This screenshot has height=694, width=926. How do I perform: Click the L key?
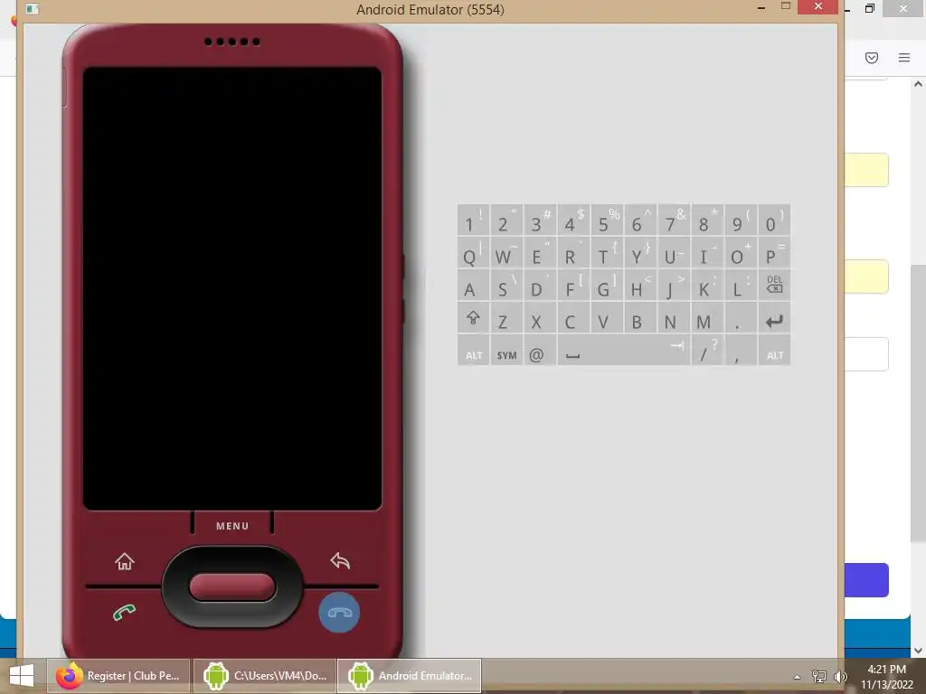(x=741, y=285)
